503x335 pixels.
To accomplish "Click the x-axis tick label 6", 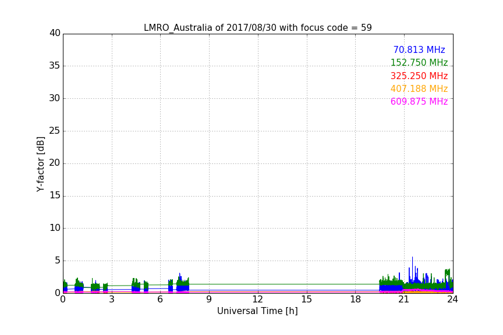I will coord(161,300).
